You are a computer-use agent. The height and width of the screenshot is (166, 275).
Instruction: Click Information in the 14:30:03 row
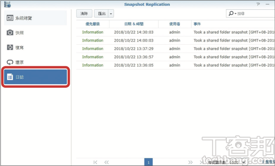93,32
